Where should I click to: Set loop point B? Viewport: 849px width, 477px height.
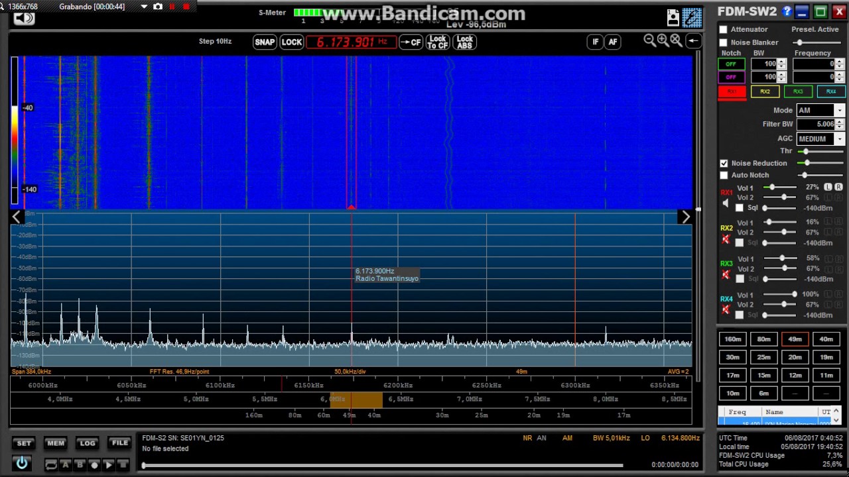[x=80, y=464]
